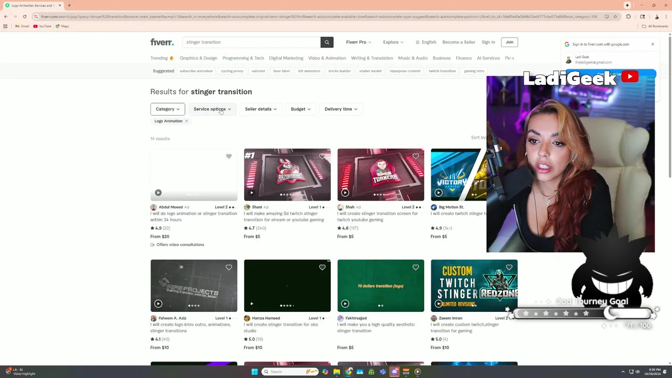The width and height of the screenshot is (672, 378).
Task: Open Discord from taskbar
Action: coord(394,372)
